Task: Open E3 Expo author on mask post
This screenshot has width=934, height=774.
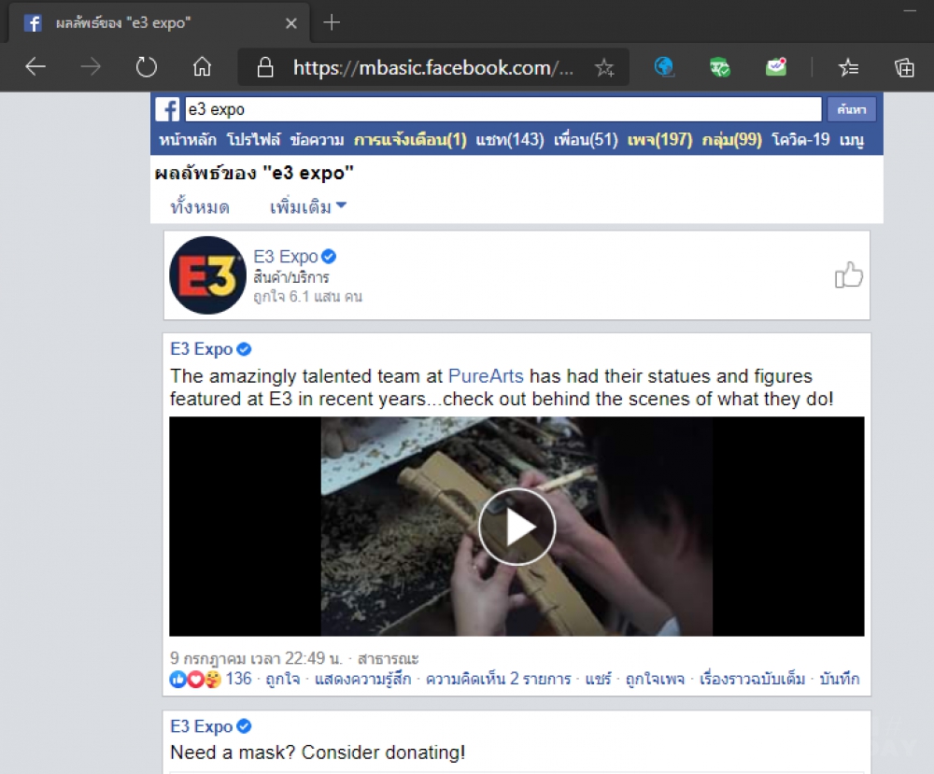Action: point(202,726)
